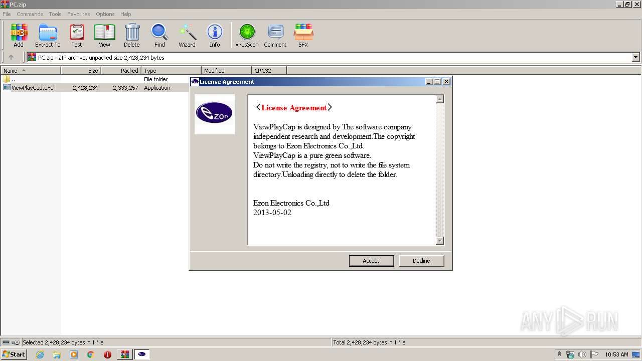Click the taskbar clock 10:53 AM
Image resolution: width=642 pixels, height=361 pixels.
coord(616,354)
